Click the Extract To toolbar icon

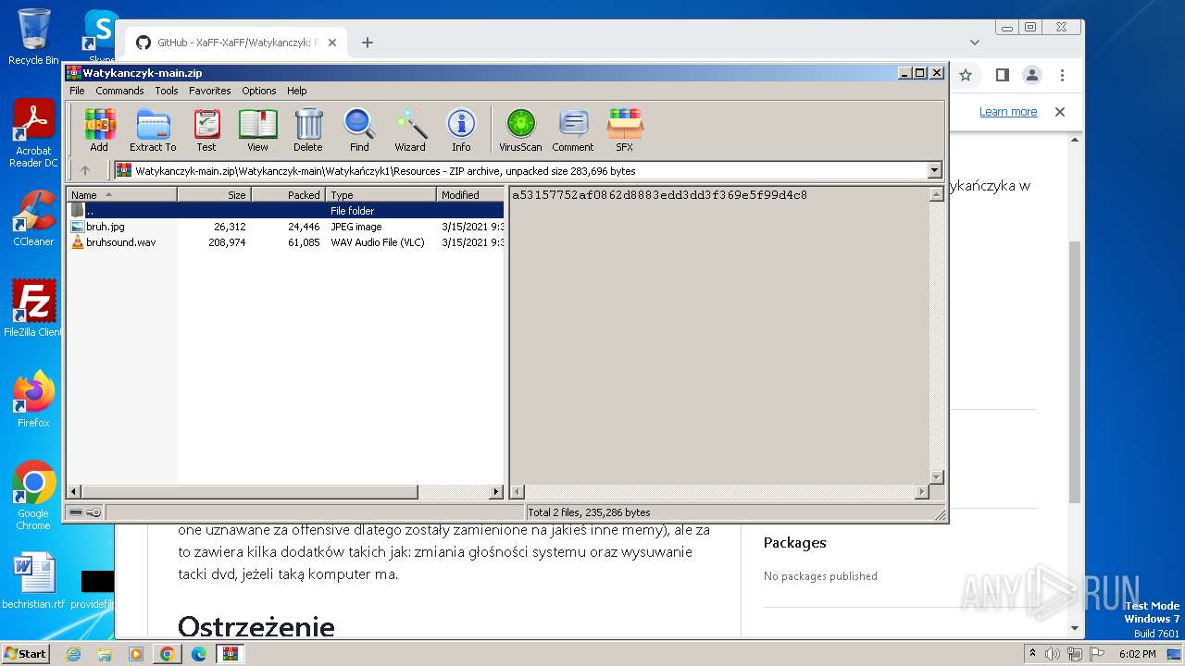[153, 129]
